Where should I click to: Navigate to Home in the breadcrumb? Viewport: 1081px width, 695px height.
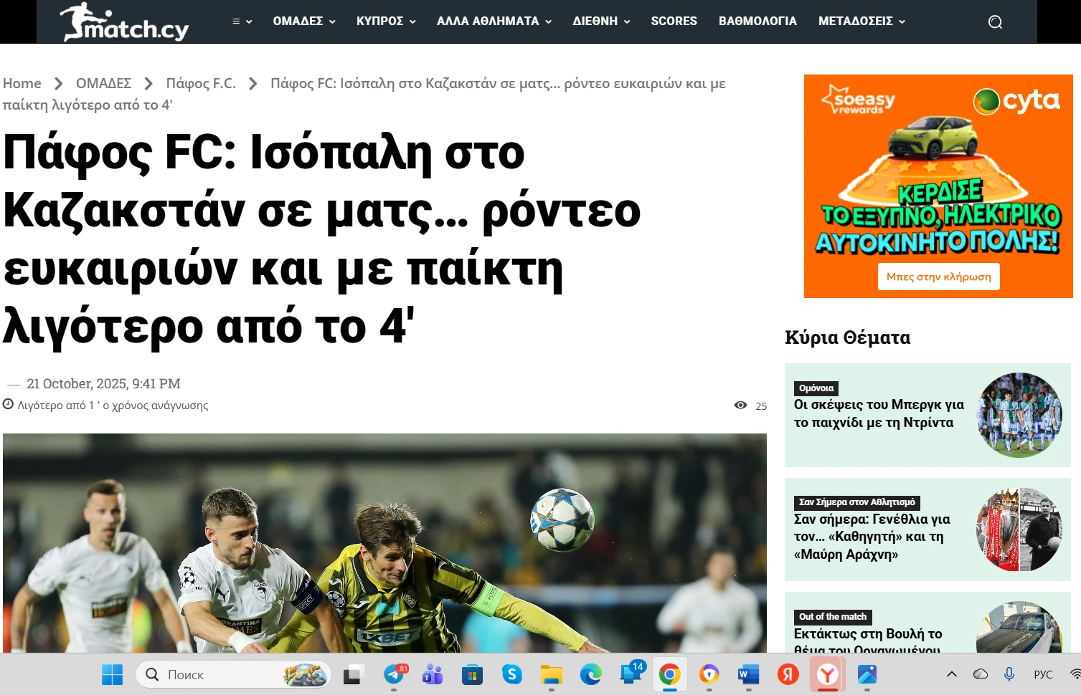22,84
